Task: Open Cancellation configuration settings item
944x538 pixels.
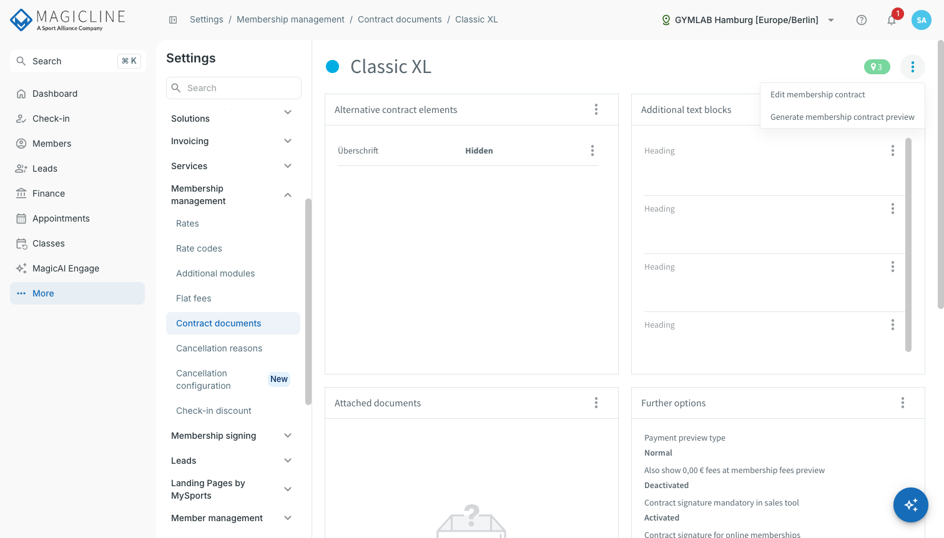Action: point(233,379)
